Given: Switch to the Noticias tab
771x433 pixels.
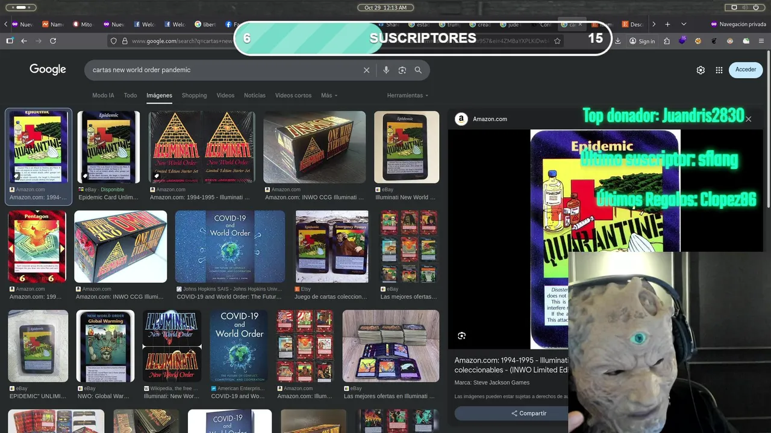Looking at the screenshot, I should click(x=255, y=95).
